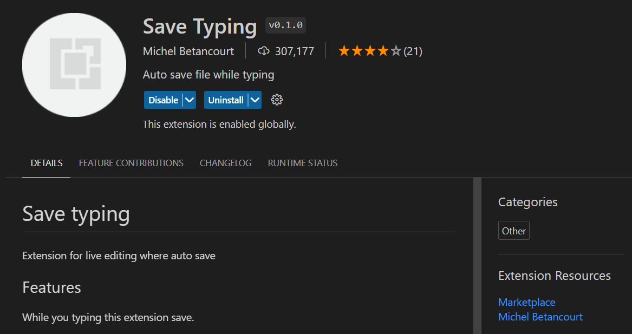Click the details pane vertical scrollbar
Viewport: 632px width, 334px height.
click(x=477, y=256)
